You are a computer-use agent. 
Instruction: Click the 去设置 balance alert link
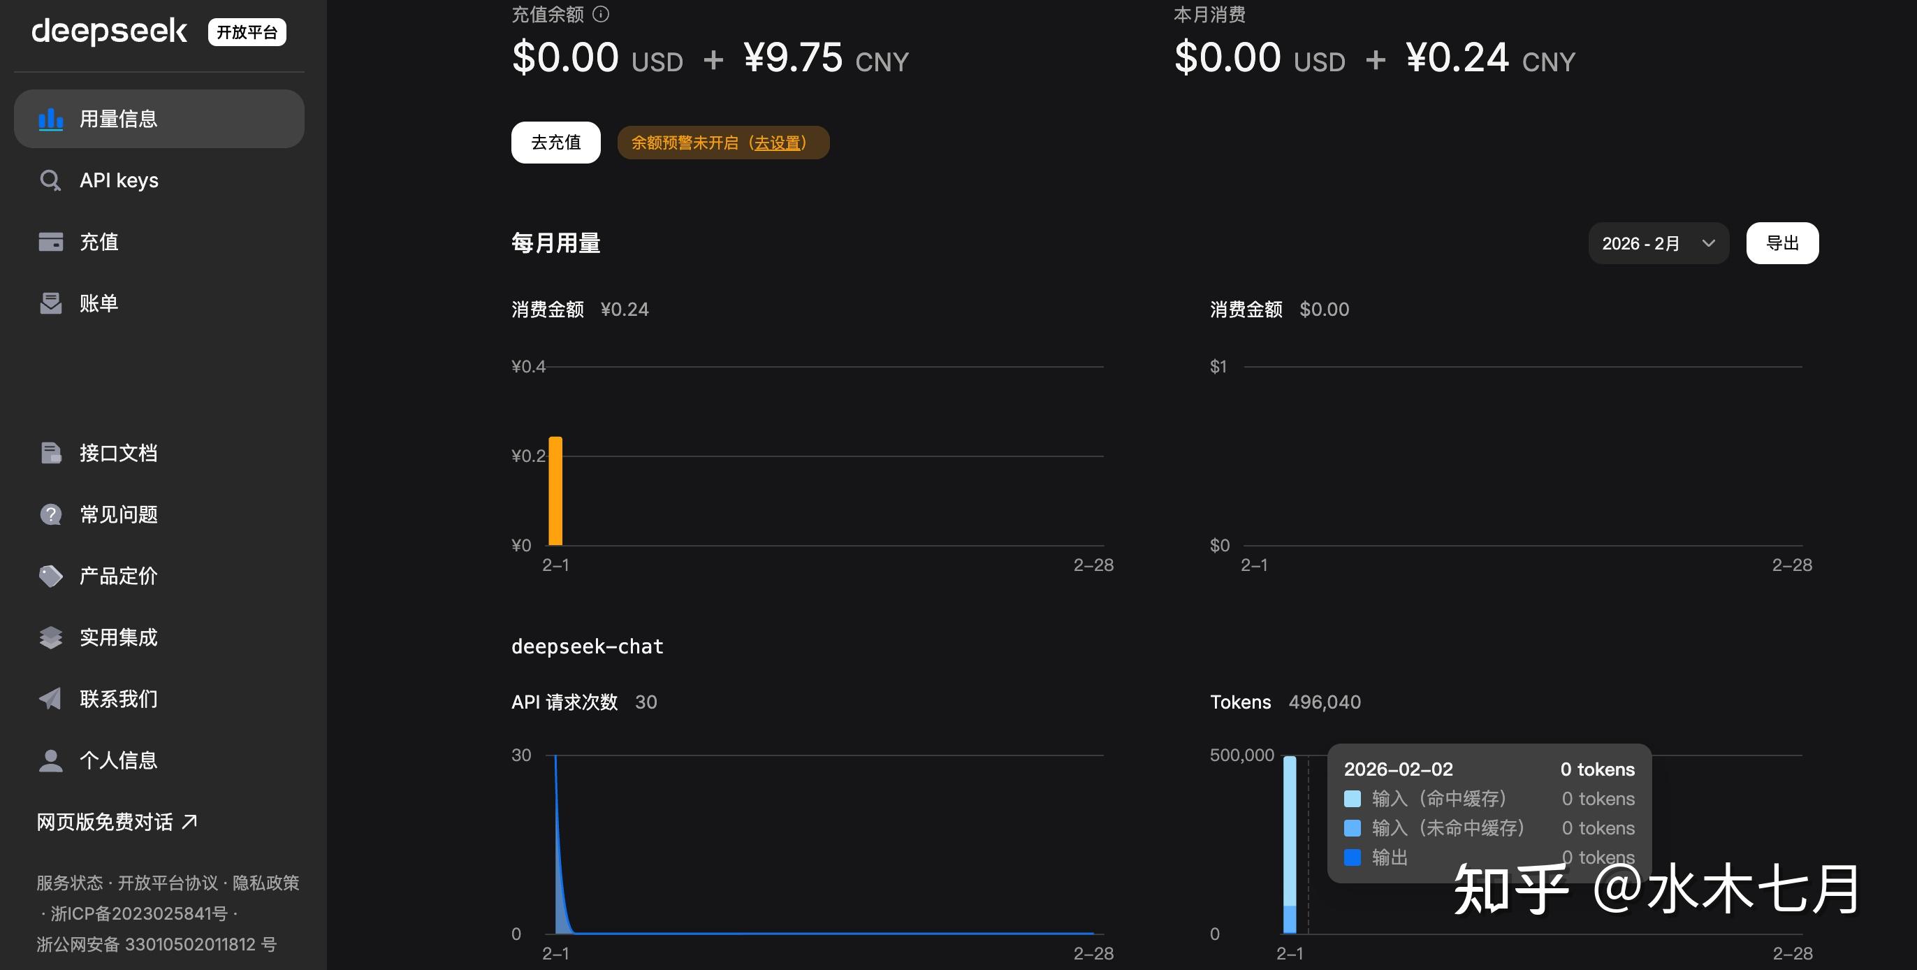[x=777, y=143]
